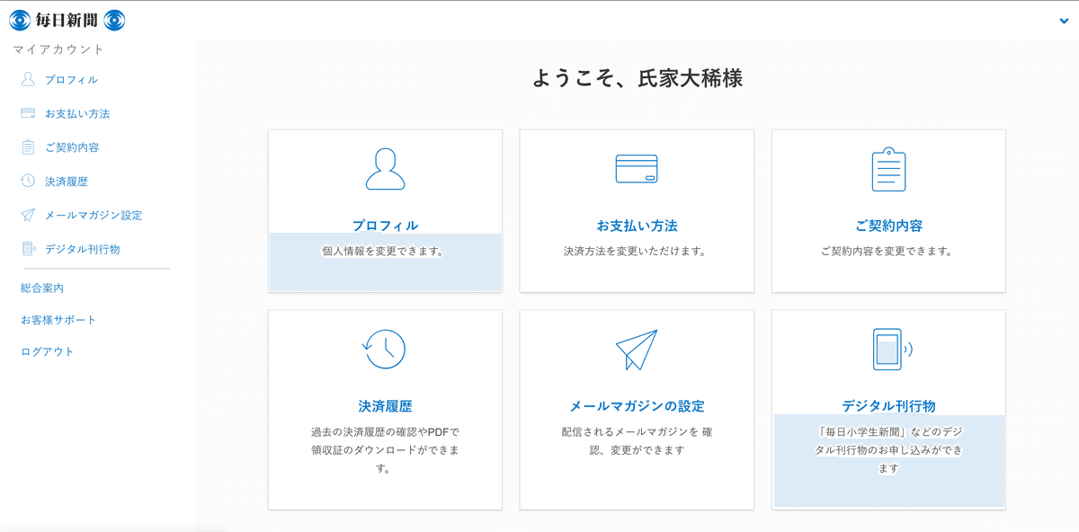Open the 決済履歴 card title
The image size is (1079, 532).
385,406
